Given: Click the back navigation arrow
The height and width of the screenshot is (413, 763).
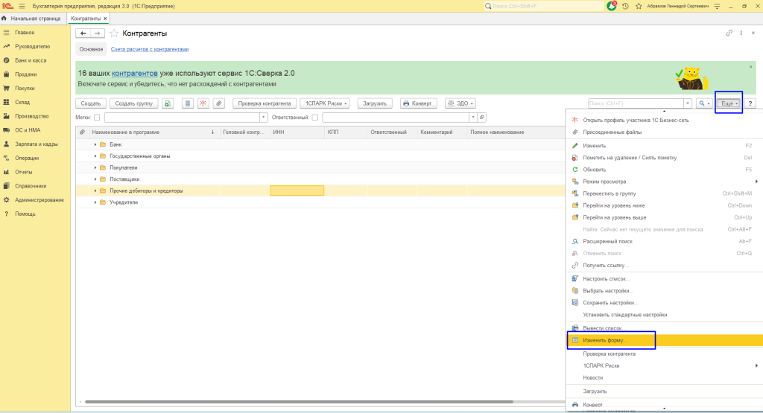Looking at the screenshot, I should pos(82,33).
